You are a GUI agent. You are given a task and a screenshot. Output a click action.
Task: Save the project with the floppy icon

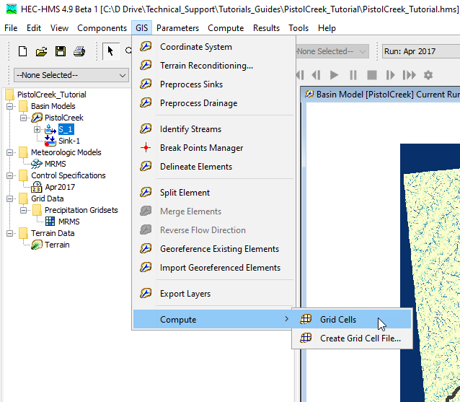[x=61, y=51]
